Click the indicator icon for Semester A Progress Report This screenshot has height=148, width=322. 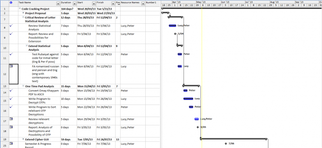[x=11, y=144]
